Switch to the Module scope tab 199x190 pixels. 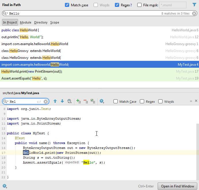click(26, 22)
